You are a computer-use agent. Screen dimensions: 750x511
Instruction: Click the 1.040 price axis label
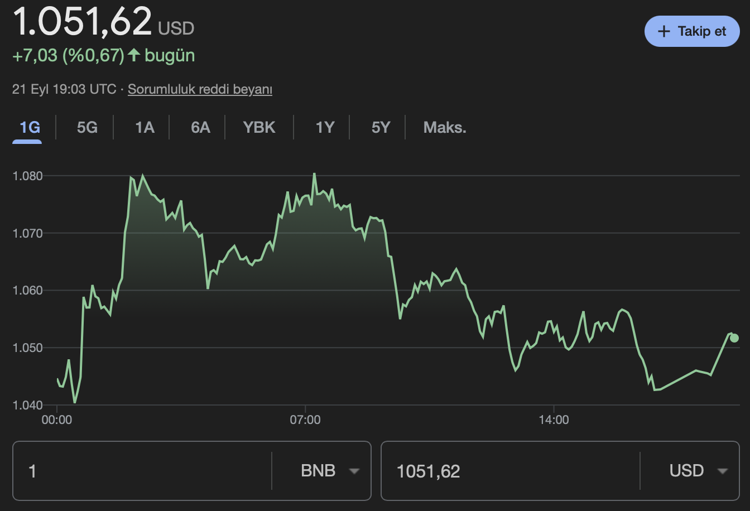click(x=27, y=406)
